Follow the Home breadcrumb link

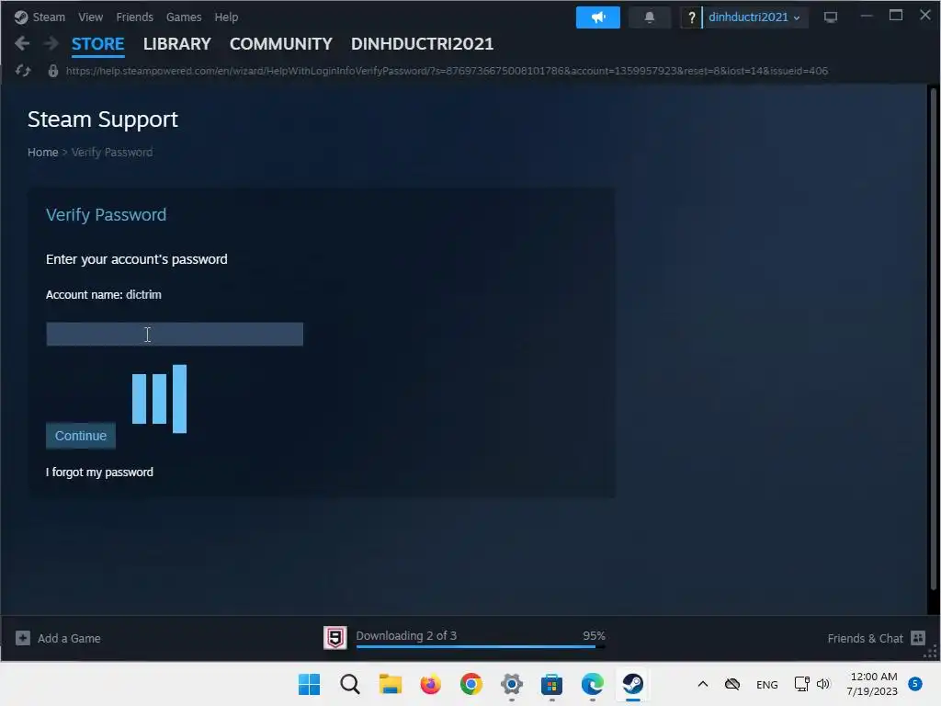[x=42, y=153]
